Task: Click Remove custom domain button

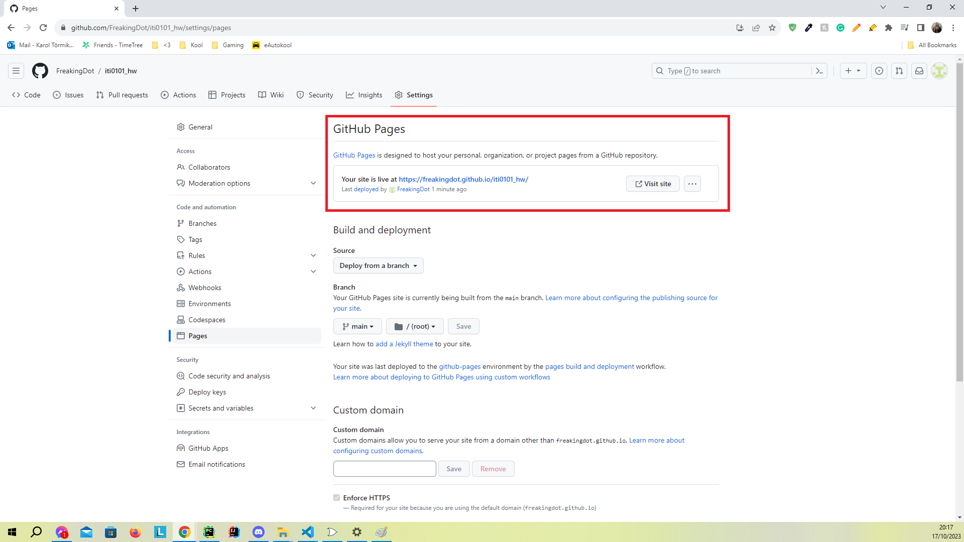Action: point(493,469)
